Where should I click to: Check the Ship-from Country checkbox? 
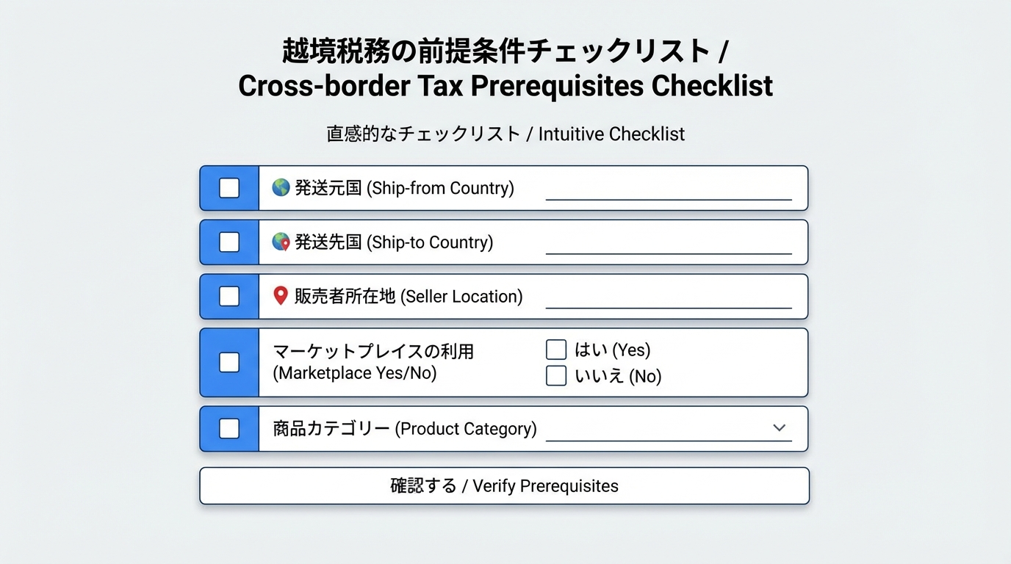(x=229, y=187)
